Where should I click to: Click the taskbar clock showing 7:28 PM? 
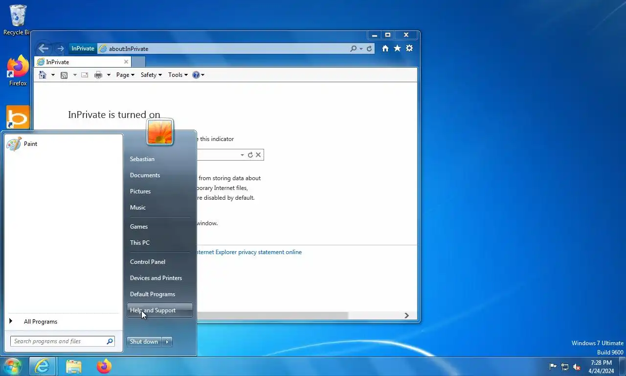tap(601, 367)
